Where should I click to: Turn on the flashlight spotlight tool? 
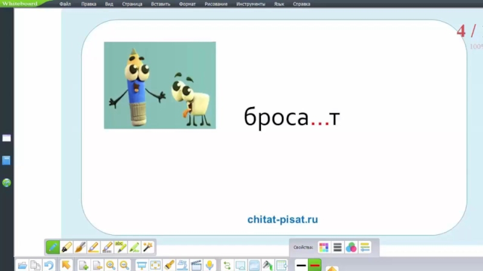click(170, 265)
